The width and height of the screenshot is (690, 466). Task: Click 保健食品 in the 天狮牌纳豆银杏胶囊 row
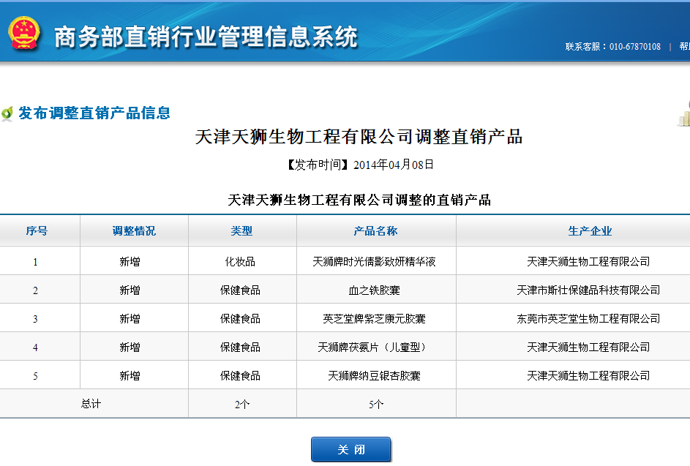[240, 376]
